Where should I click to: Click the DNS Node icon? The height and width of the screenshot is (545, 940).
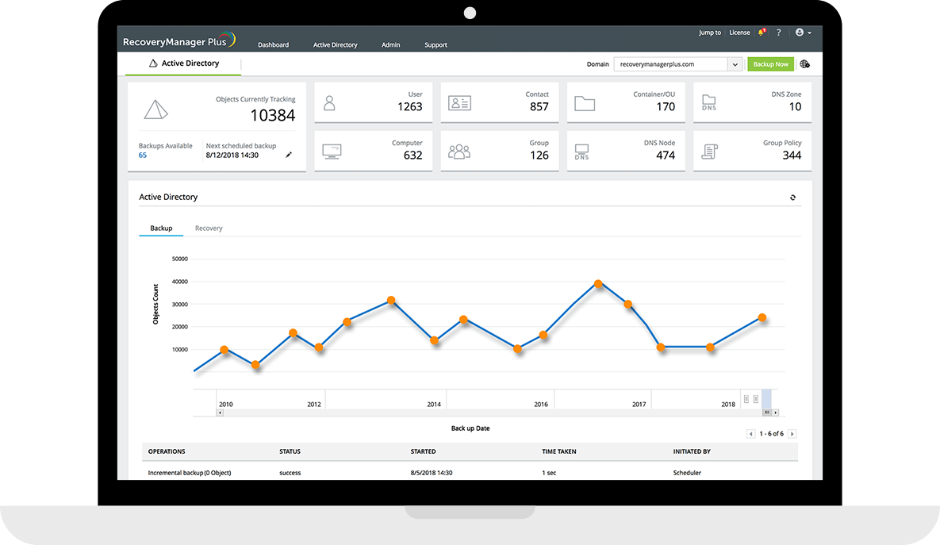[x=581, y=152]
